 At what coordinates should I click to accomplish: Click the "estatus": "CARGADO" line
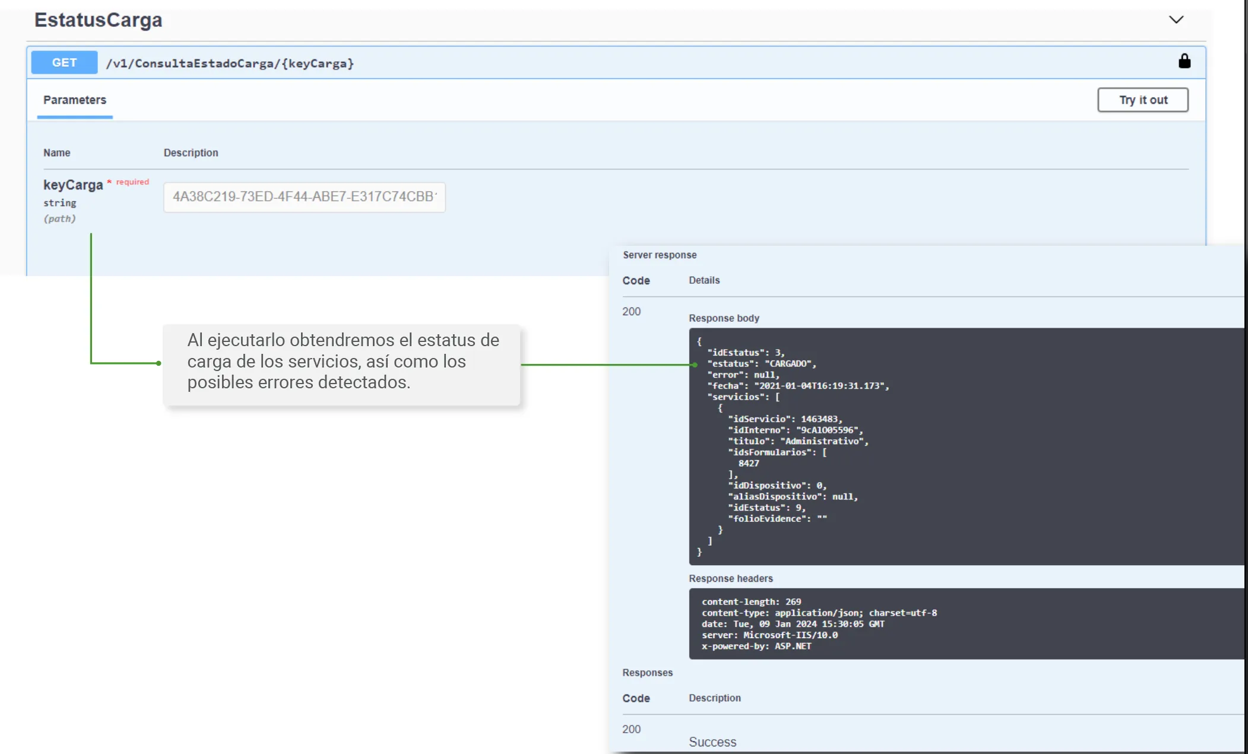[x=762, y=363]
